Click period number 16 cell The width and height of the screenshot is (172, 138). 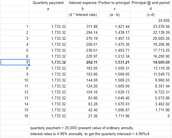click(x=15, y=116)
